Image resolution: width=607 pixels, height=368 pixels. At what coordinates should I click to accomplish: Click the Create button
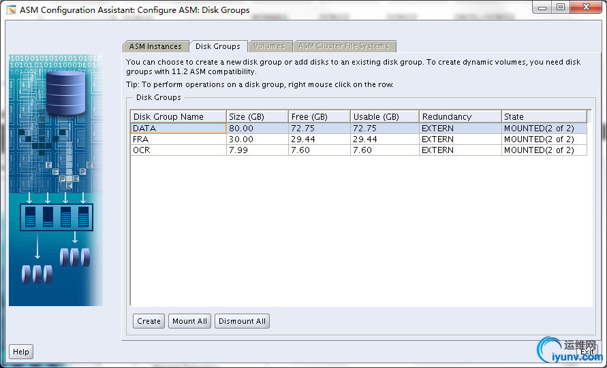coord(149,321)
